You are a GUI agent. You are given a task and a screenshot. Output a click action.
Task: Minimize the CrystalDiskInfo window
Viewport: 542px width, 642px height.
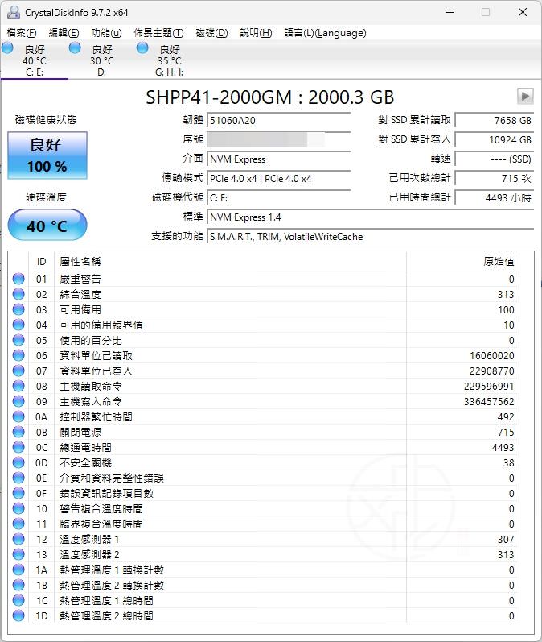point(450,12)
